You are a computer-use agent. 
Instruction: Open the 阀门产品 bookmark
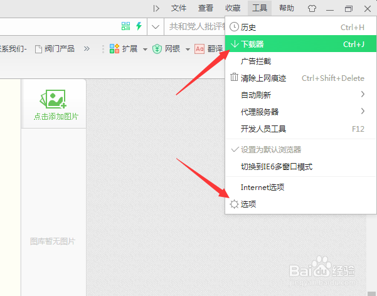(55, 49)
